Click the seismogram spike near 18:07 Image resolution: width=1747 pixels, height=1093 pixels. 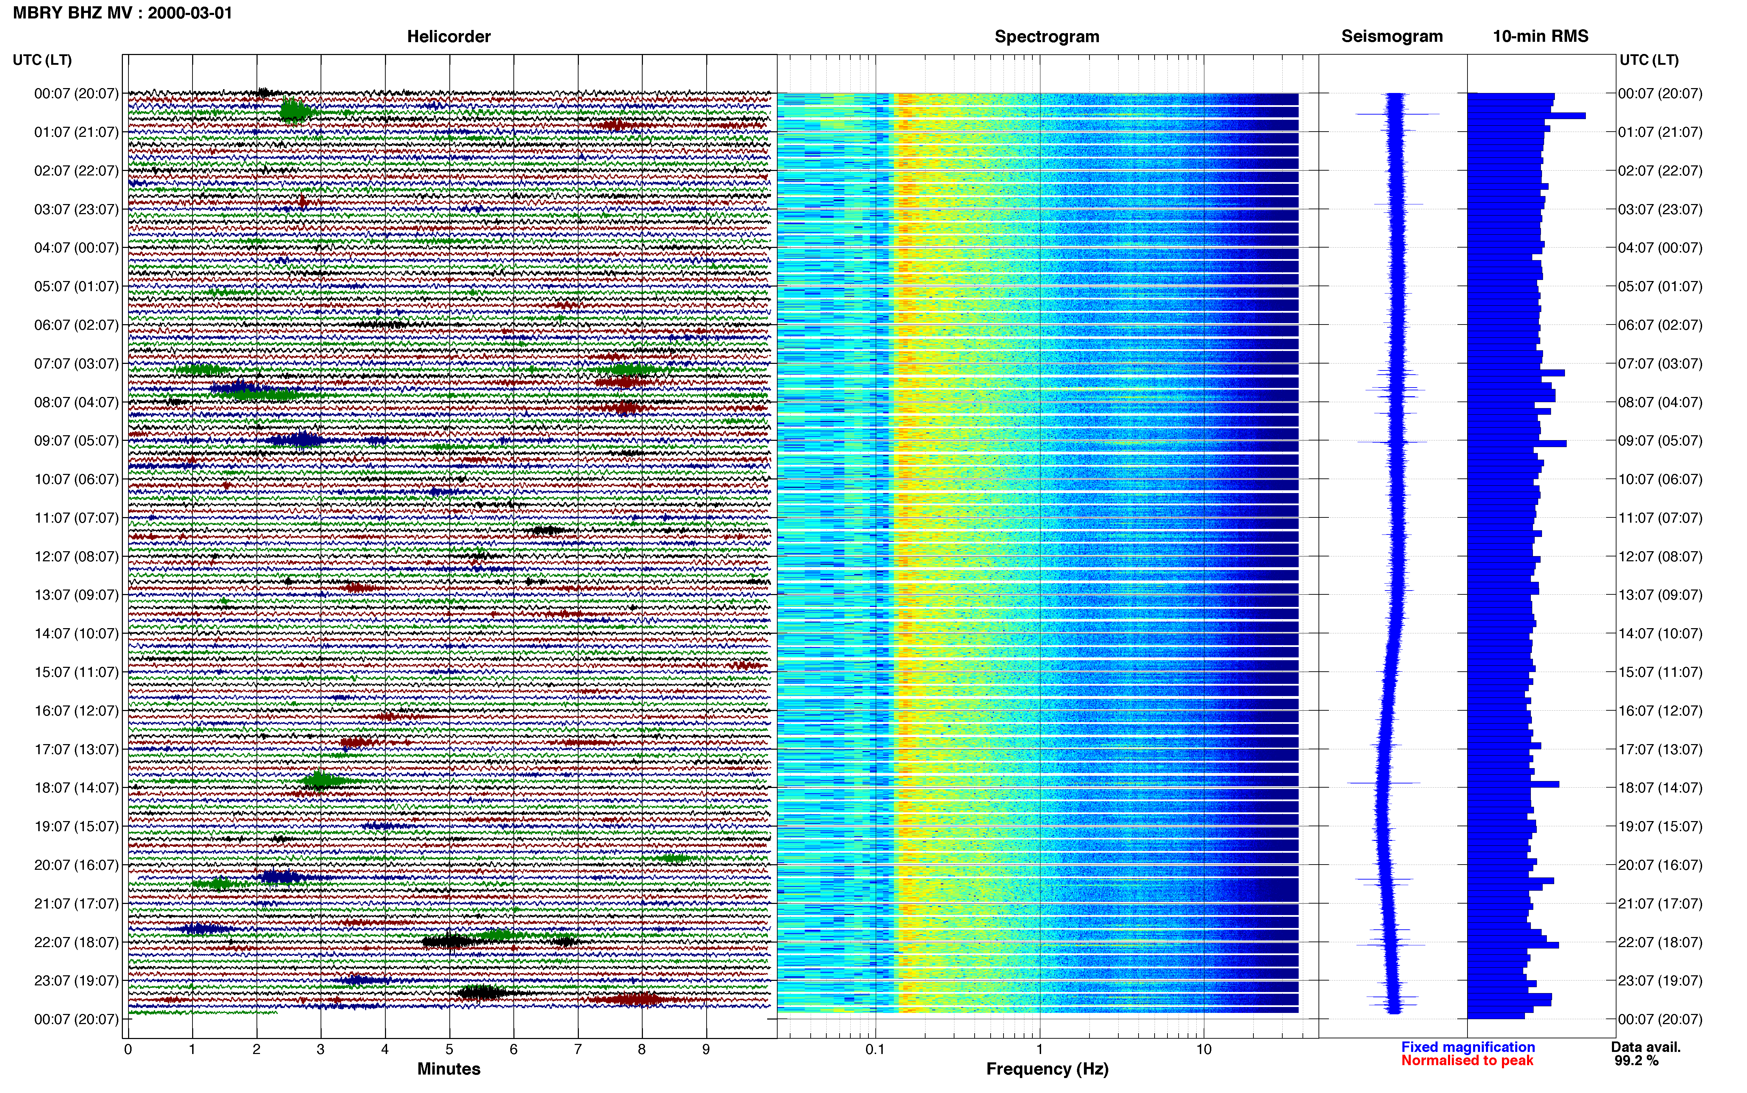pos(1384,783)
